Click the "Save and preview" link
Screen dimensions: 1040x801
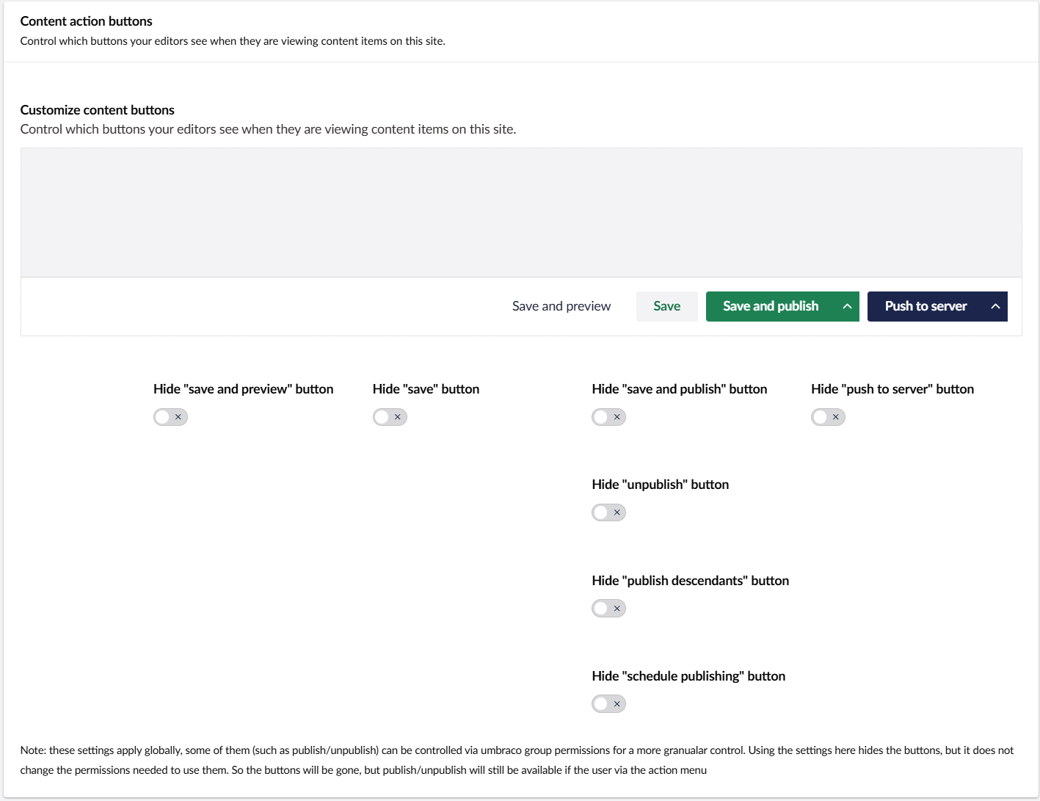click(x=561, y=306)
